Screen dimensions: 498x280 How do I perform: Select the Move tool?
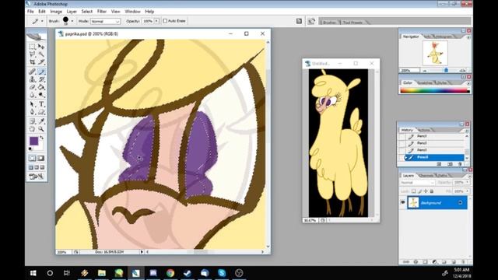(x=41, y=47)
